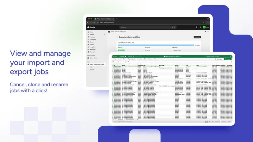Toggle AutoSave in Excel
Viewport: 253px width, 142px height.
(126, 56)
